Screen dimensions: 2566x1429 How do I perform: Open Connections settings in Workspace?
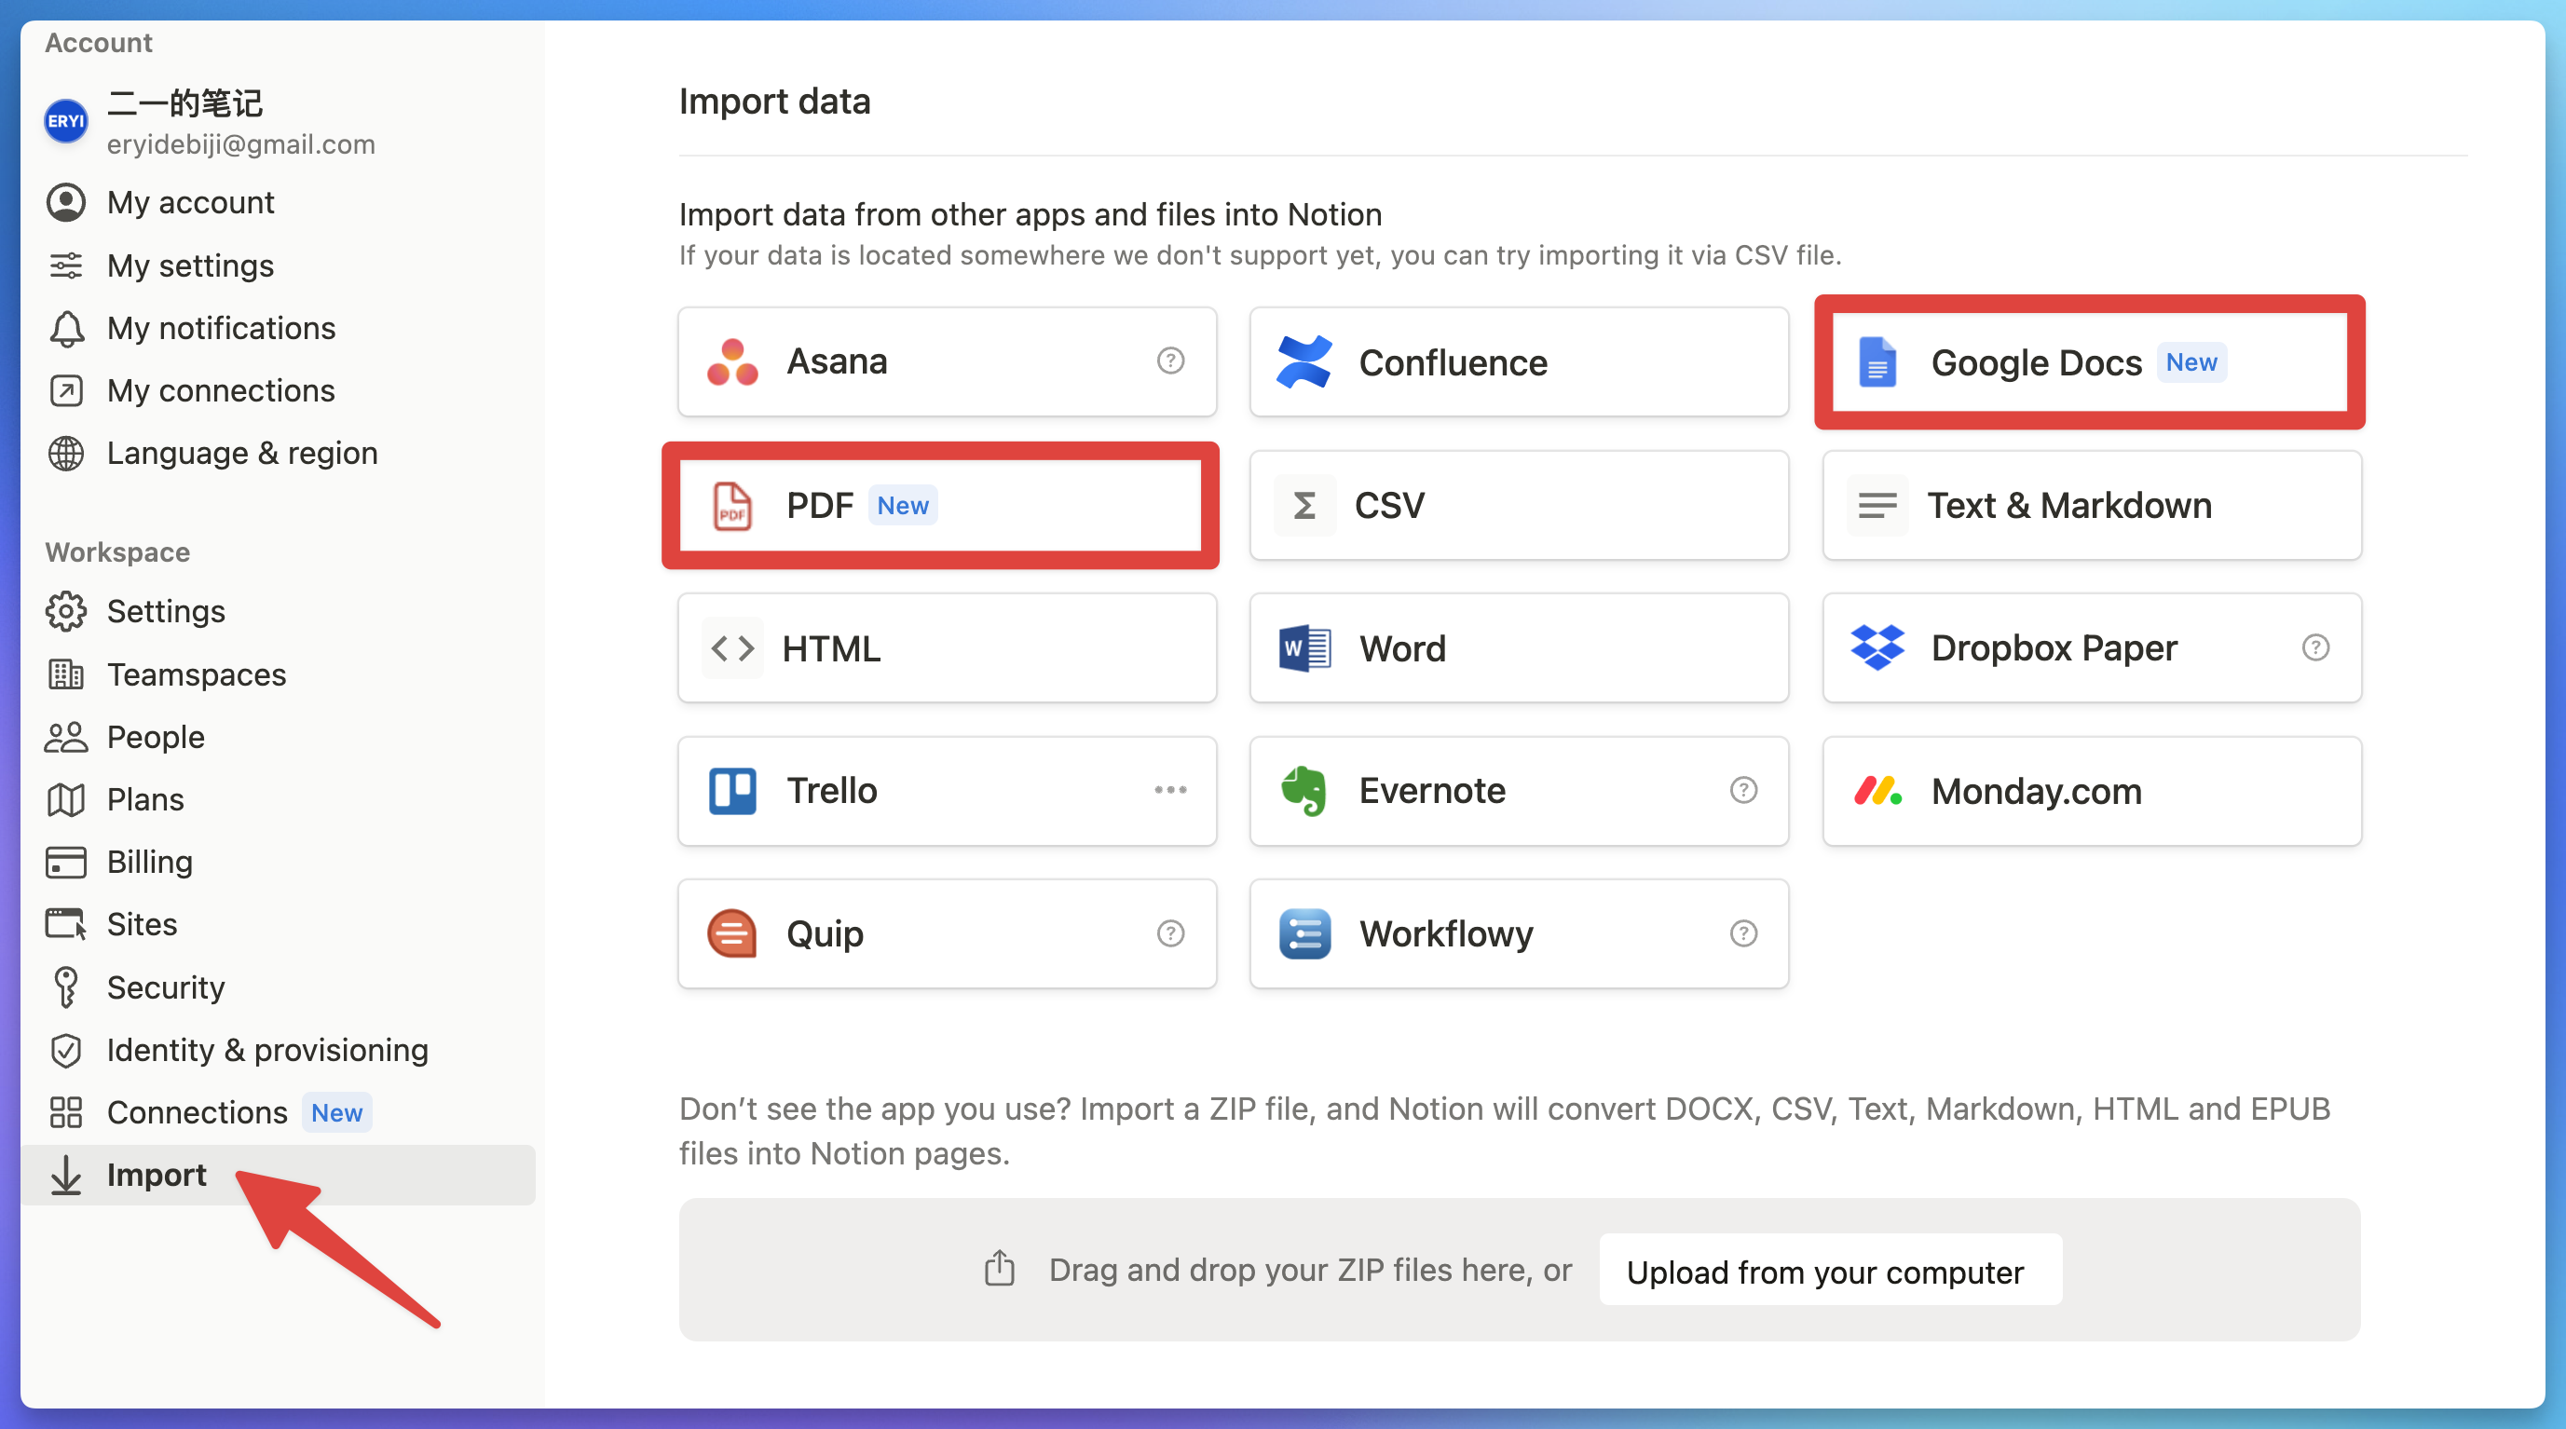tap(198, 1111)
